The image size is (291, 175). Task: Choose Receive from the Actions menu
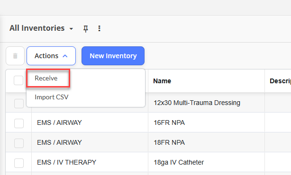46,78
